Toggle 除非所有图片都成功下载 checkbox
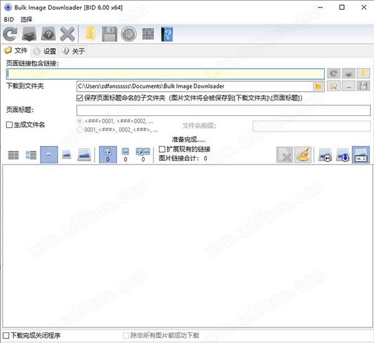Screen dimensions: 374x343 (126, 336)
